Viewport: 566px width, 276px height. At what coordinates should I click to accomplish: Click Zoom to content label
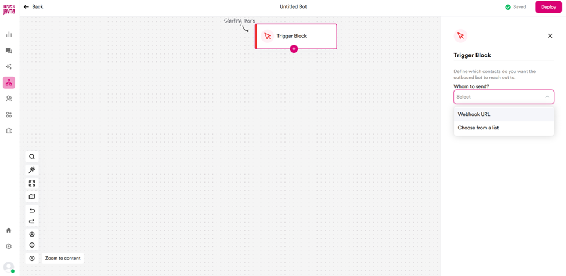click(63, 259)
